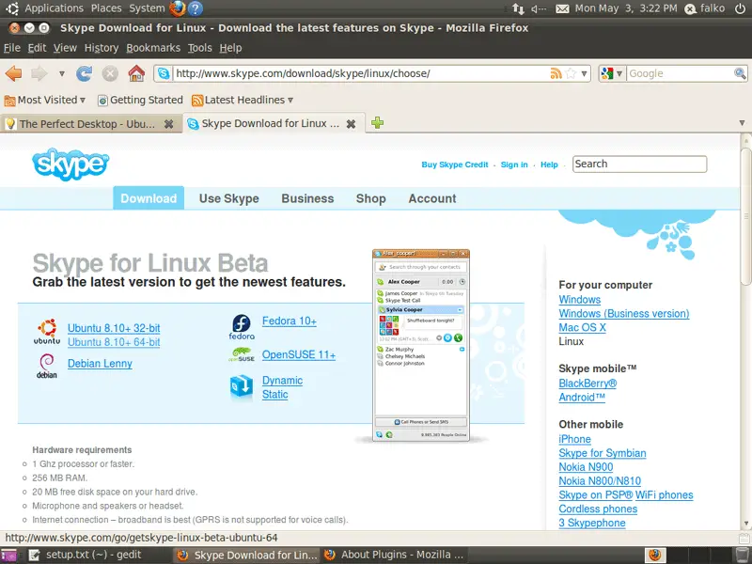Switch to About Plugins Mozilla taskbar window
Image resolution: width=752 pixels, height=564 pixels.
(394, 556)
